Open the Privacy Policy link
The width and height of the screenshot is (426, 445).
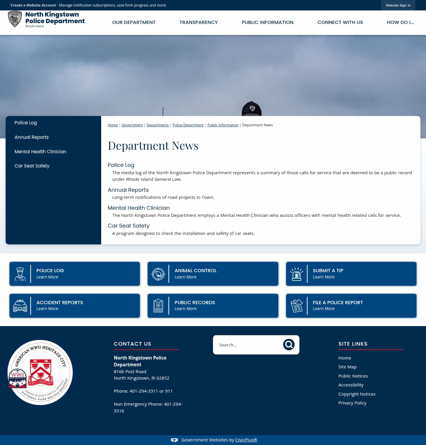pos(352,403)
